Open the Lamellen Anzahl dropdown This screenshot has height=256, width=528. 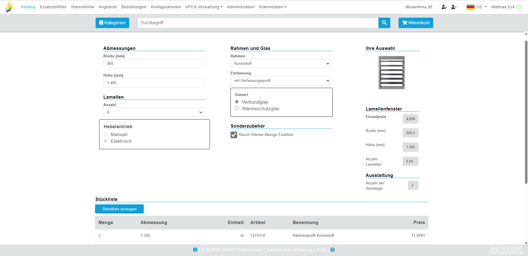coord(154,112)
